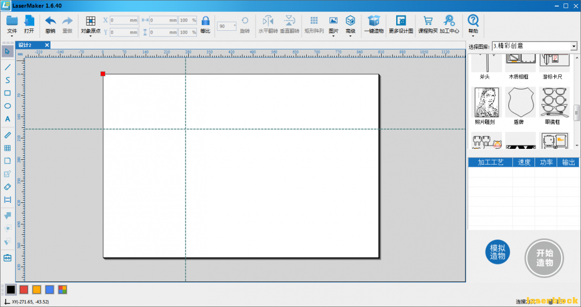This screenshot has width=581, height=307.
Task: Select the 盾牌 shield thumbnail
Action: (x=519, y=103)
